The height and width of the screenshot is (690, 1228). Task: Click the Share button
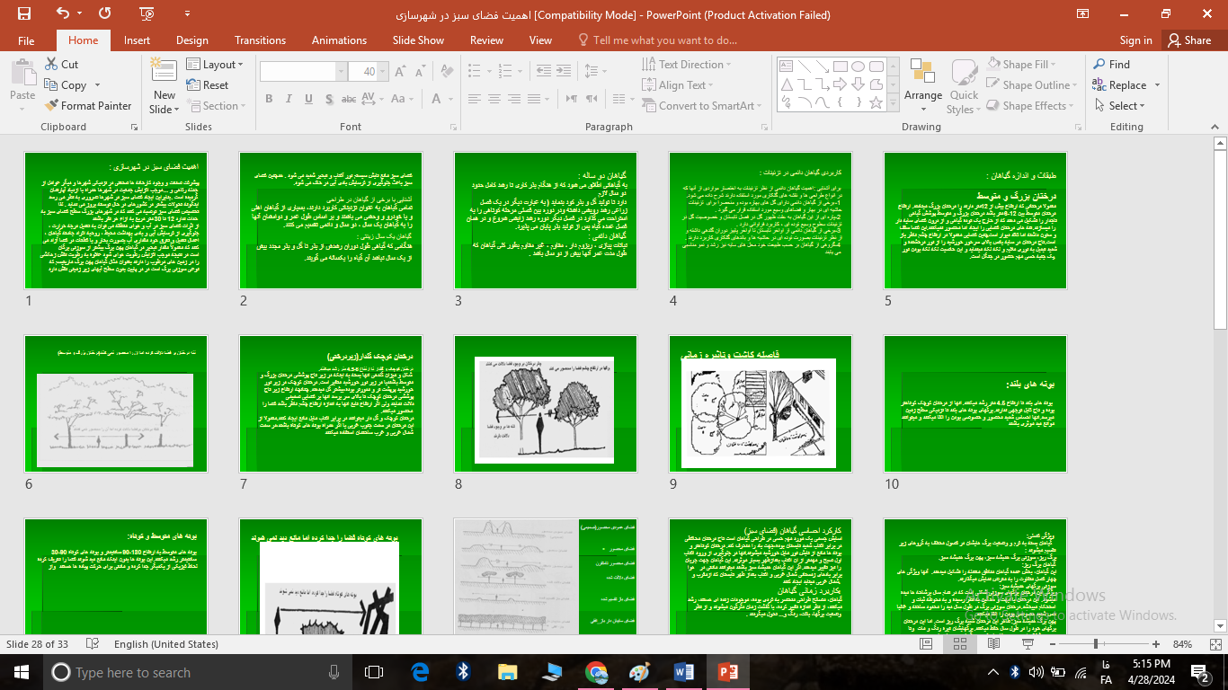click(1188, 40)
